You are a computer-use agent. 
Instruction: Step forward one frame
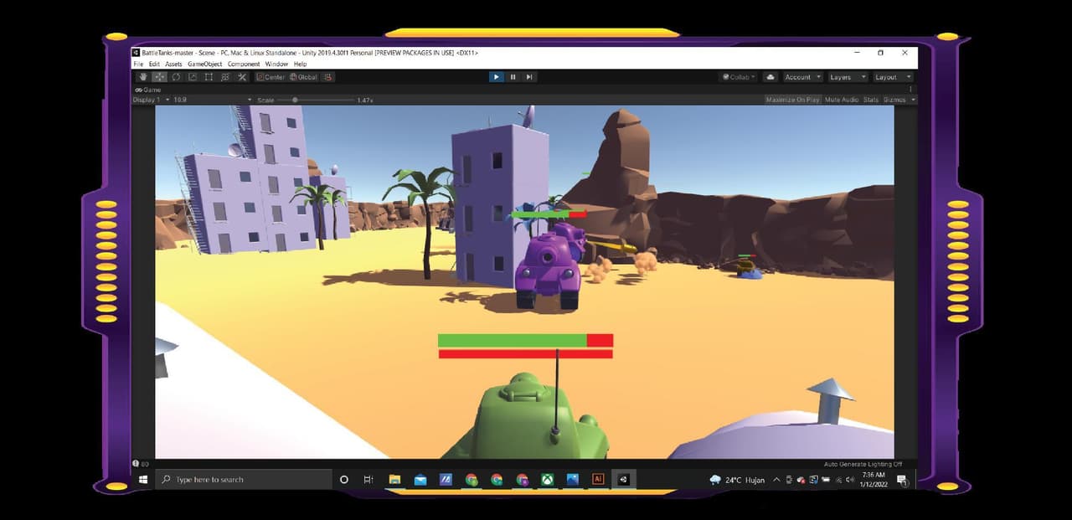[x=529, y=77]
